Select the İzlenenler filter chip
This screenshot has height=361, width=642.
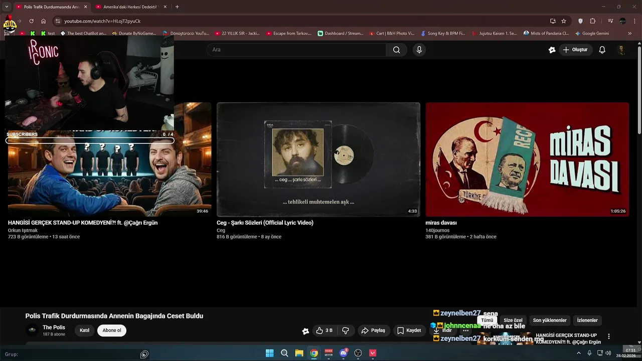point(587,320)
